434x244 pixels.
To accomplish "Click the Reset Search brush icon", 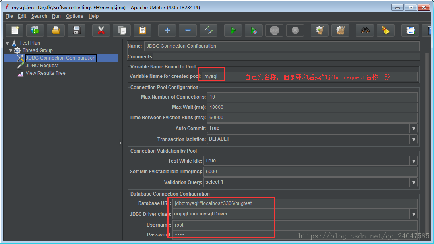I will tap(386, 30).
